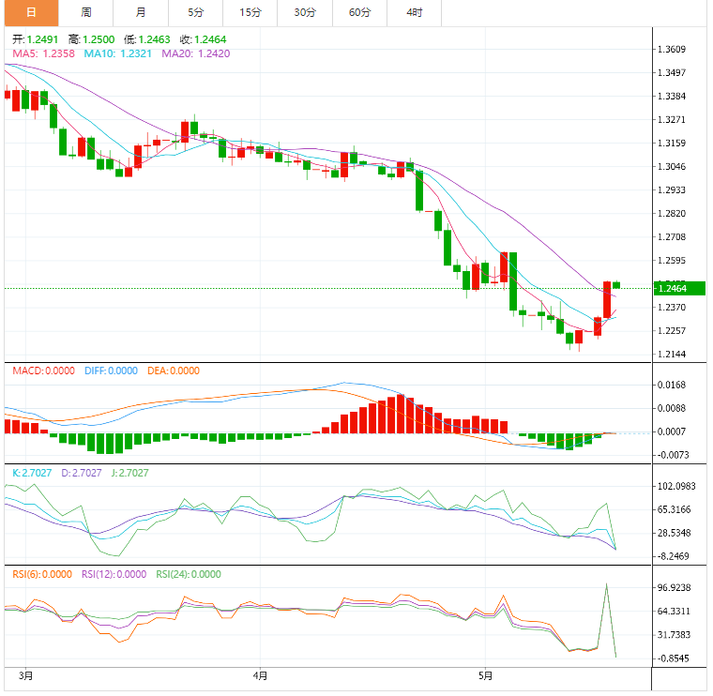Open the 60分 timeframe tab

pyautogui.click(x=359, y=12)
